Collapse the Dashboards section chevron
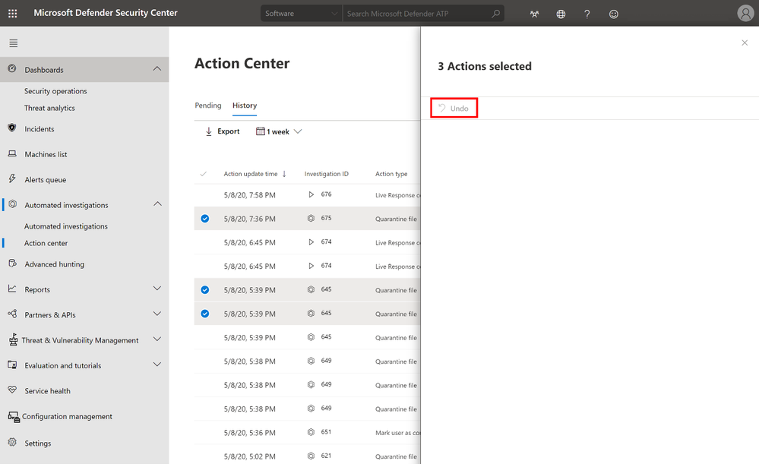759x464 pixels. (x=157, y=68)
